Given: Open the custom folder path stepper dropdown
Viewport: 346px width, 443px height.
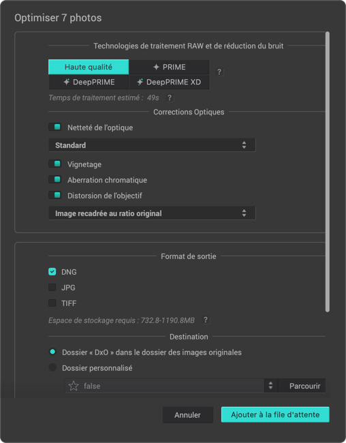Looking at the screenshot, I should (x=270, y=386).
